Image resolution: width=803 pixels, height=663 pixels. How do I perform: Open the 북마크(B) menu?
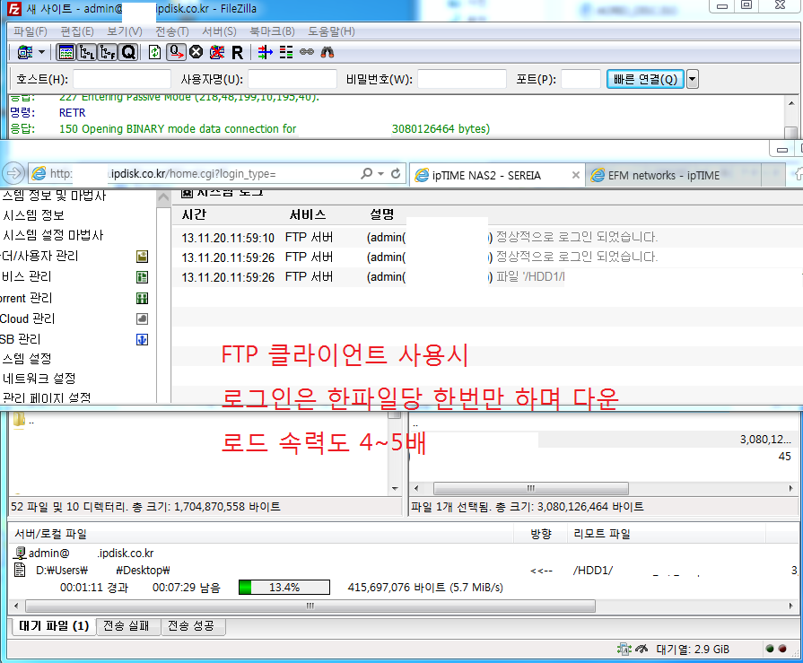(272, 31)
